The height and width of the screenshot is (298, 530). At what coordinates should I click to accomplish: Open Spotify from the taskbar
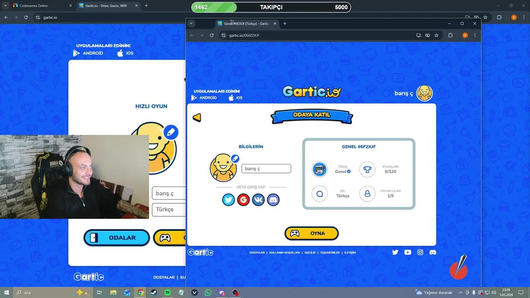point(168,293)
